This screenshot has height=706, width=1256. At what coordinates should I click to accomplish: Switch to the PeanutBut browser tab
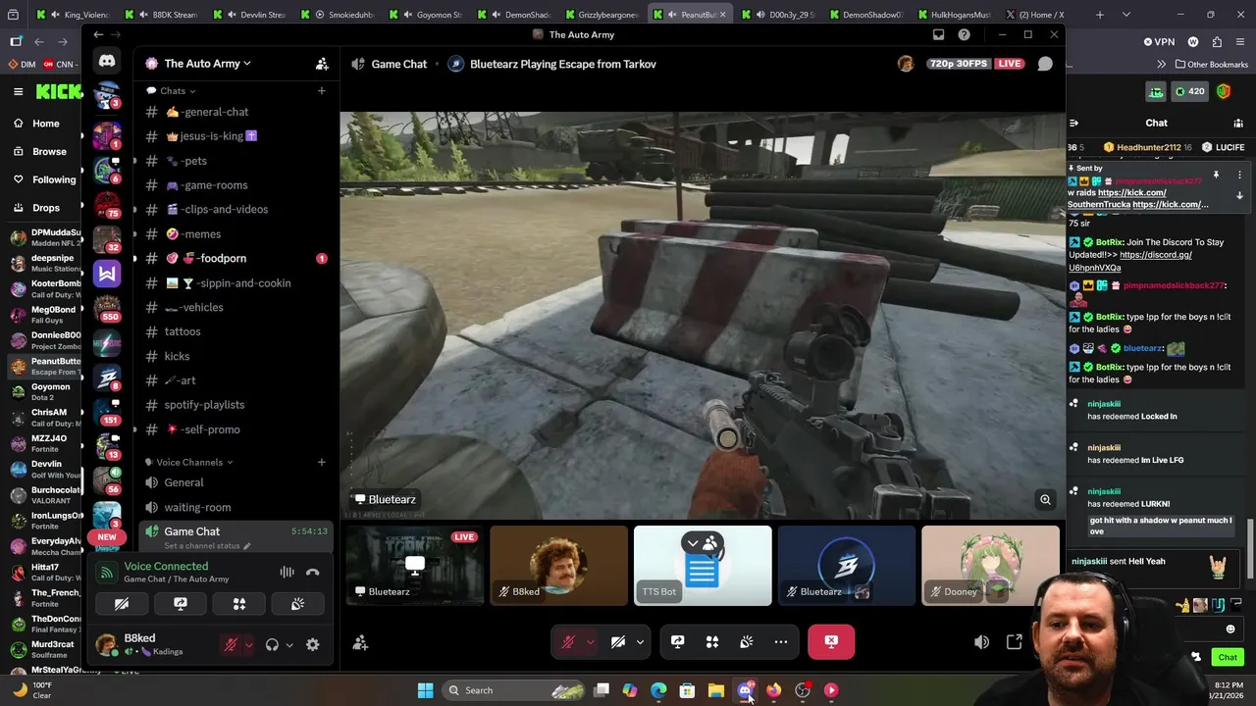pos(691,15)
